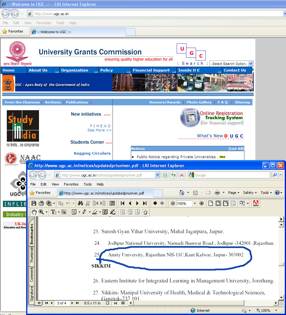The image size is (286, 315).
Task: Enable Single Page layout in PDF status bar
Action: (x=108, y=303)
